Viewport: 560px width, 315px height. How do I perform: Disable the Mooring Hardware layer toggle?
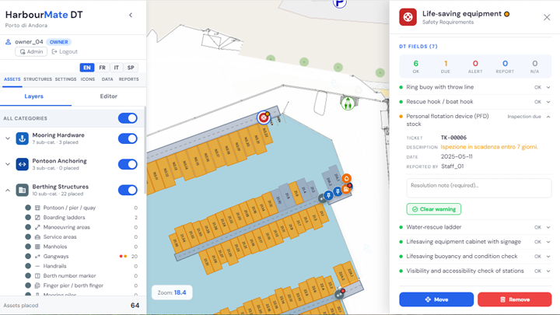pos(128,138)
